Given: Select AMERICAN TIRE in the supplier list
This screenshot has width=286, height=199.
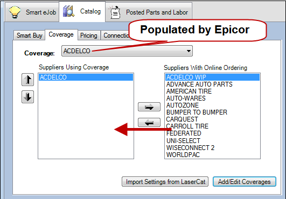Looking at the screenshot, I should (x=212, y=91).
